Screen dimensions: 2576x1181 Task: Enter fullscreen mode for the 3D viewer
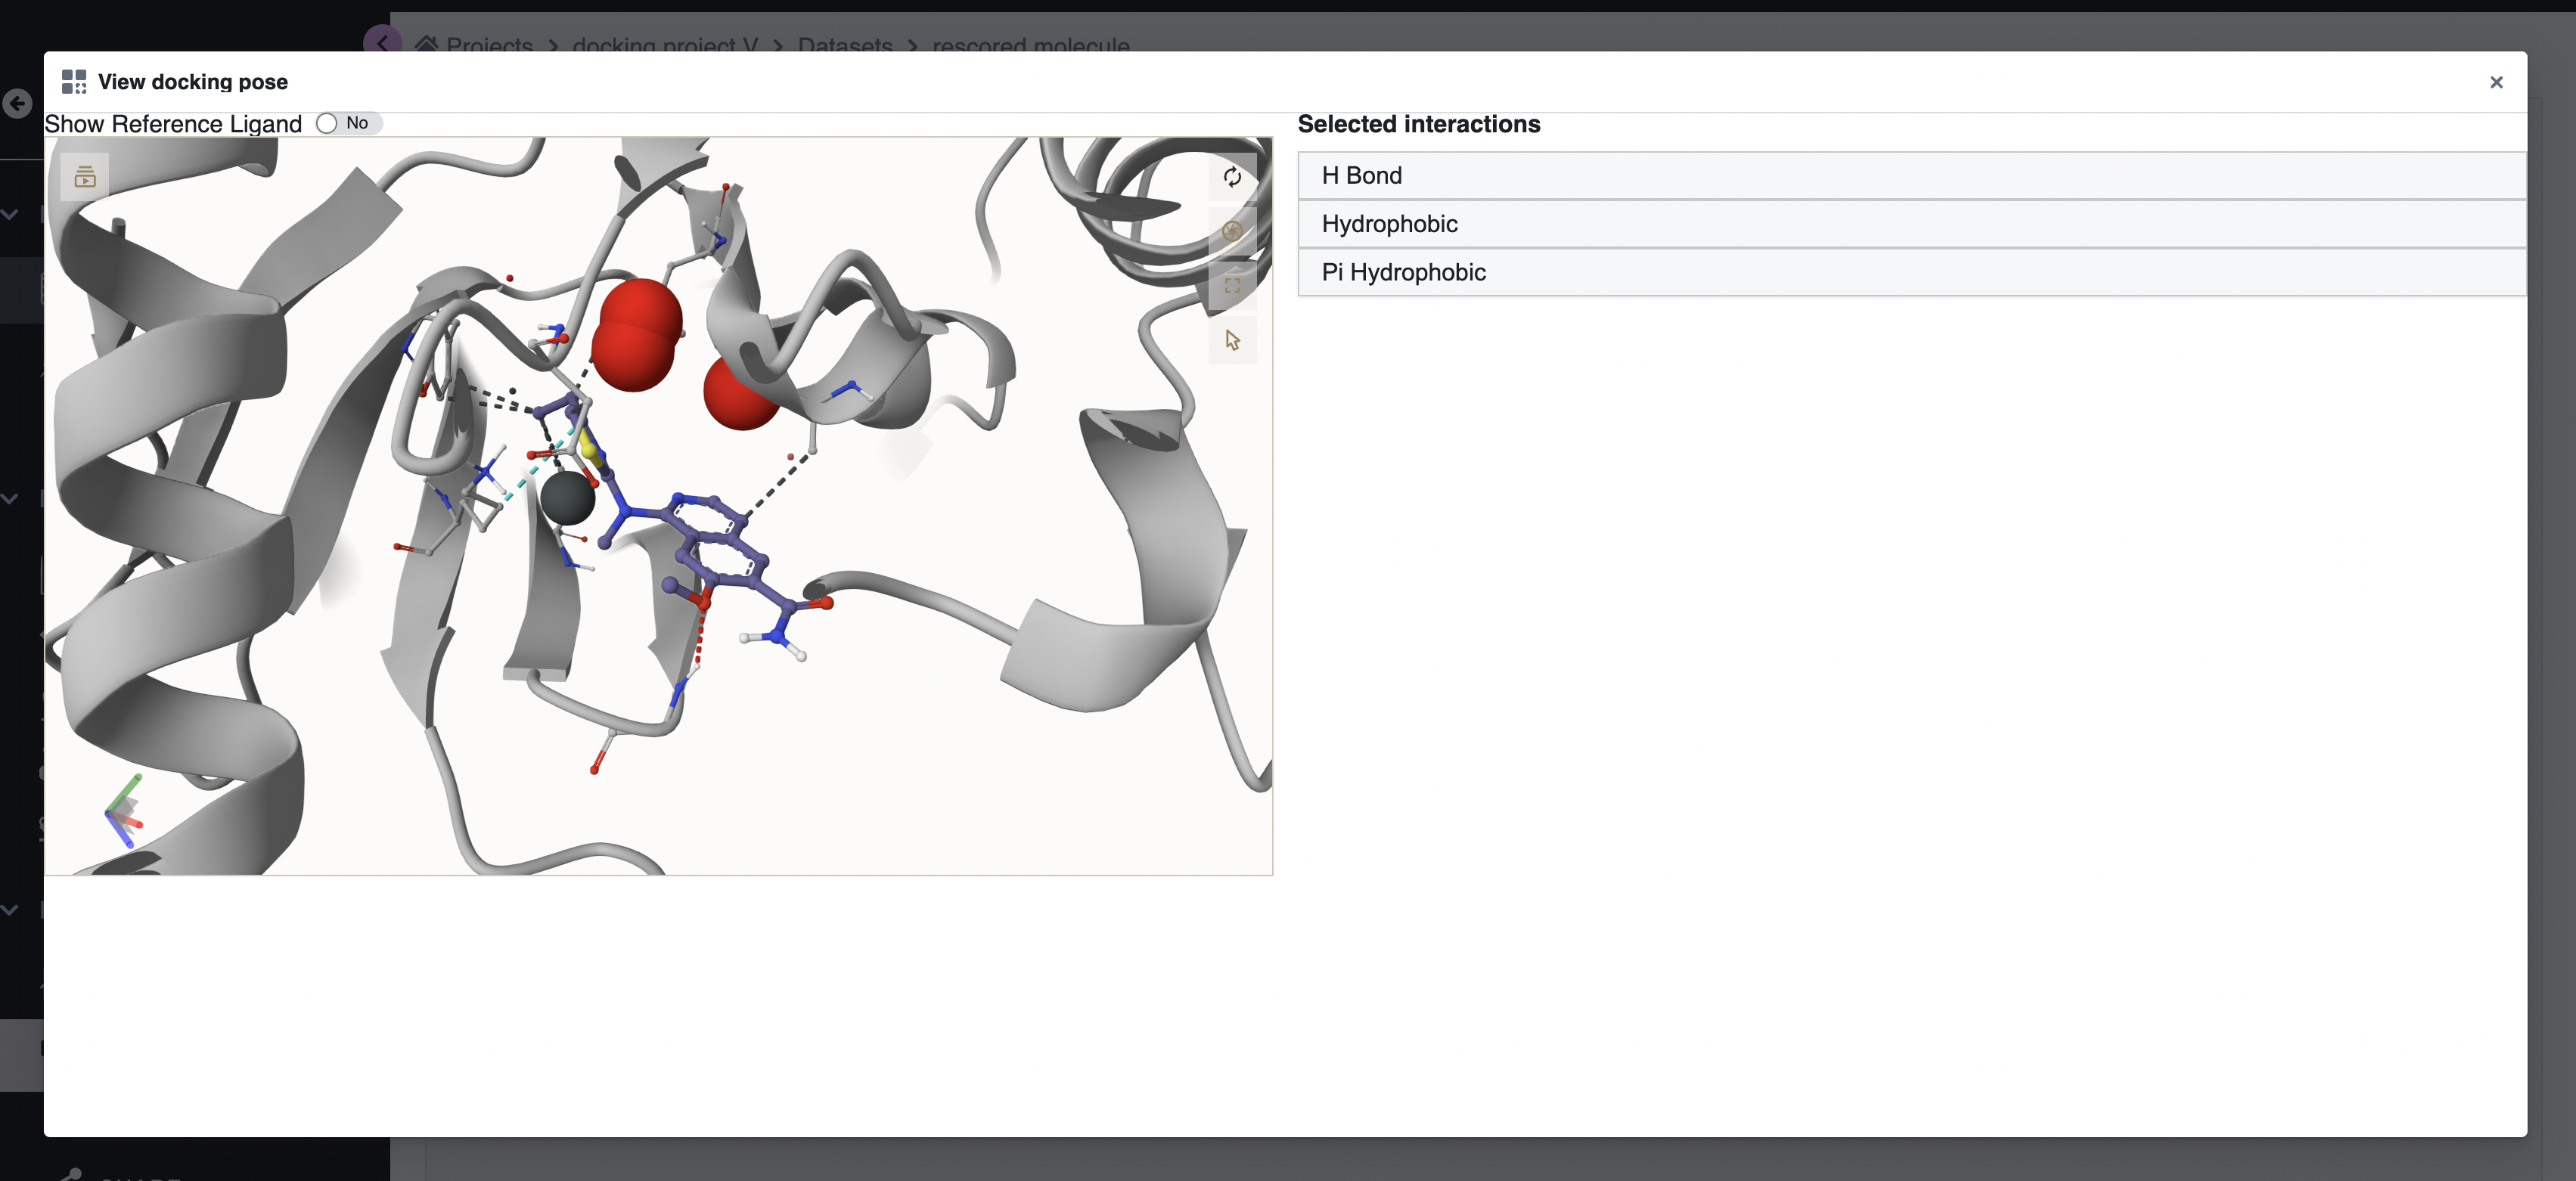pyautogui.click(x=1232, y=285)
